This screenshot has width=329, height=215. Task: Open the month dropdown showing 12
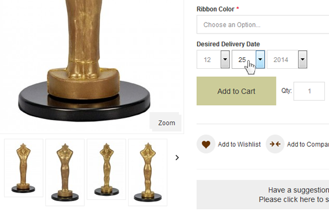click(x=213, y=60)
